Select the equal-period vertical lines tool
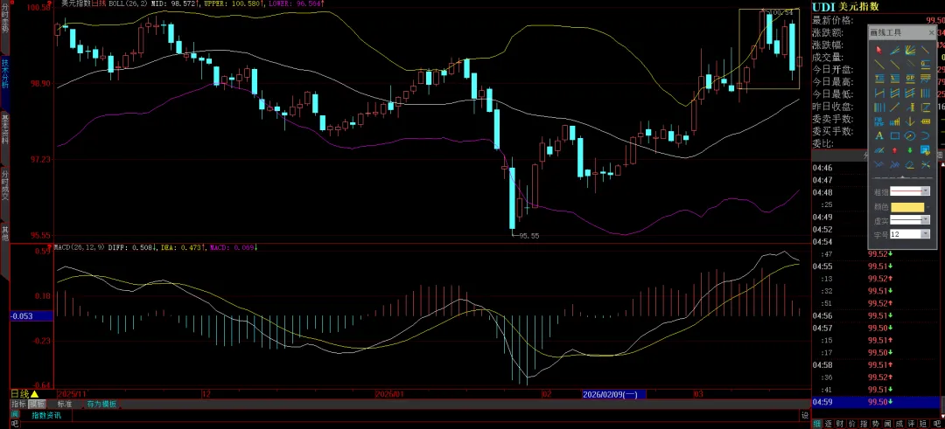 click(x=926, y=93)
